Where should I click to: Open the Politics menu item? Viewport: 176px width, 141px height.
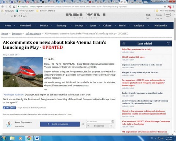pyautogui.click(x=44, y=26)
